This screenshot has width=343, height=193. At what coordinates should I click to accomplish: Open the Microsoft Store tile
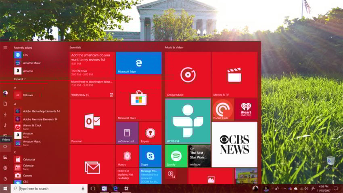[139, 98]
